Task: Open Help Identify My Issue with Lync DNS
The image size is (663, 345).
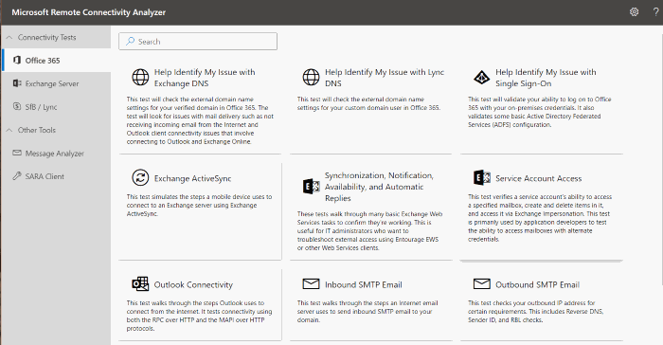Action: click(385, 78)
